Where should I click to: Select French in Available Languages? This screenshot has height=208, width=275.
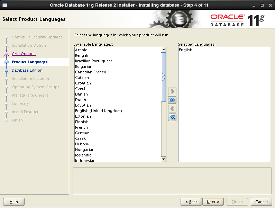(118, 127)
